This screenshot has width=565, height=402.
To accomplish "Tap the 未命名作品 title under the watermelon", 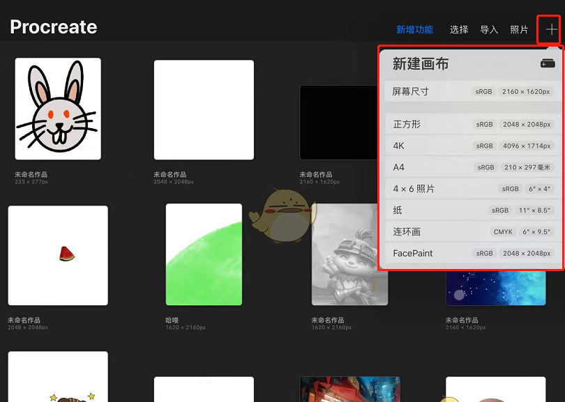I will [24, 320].
